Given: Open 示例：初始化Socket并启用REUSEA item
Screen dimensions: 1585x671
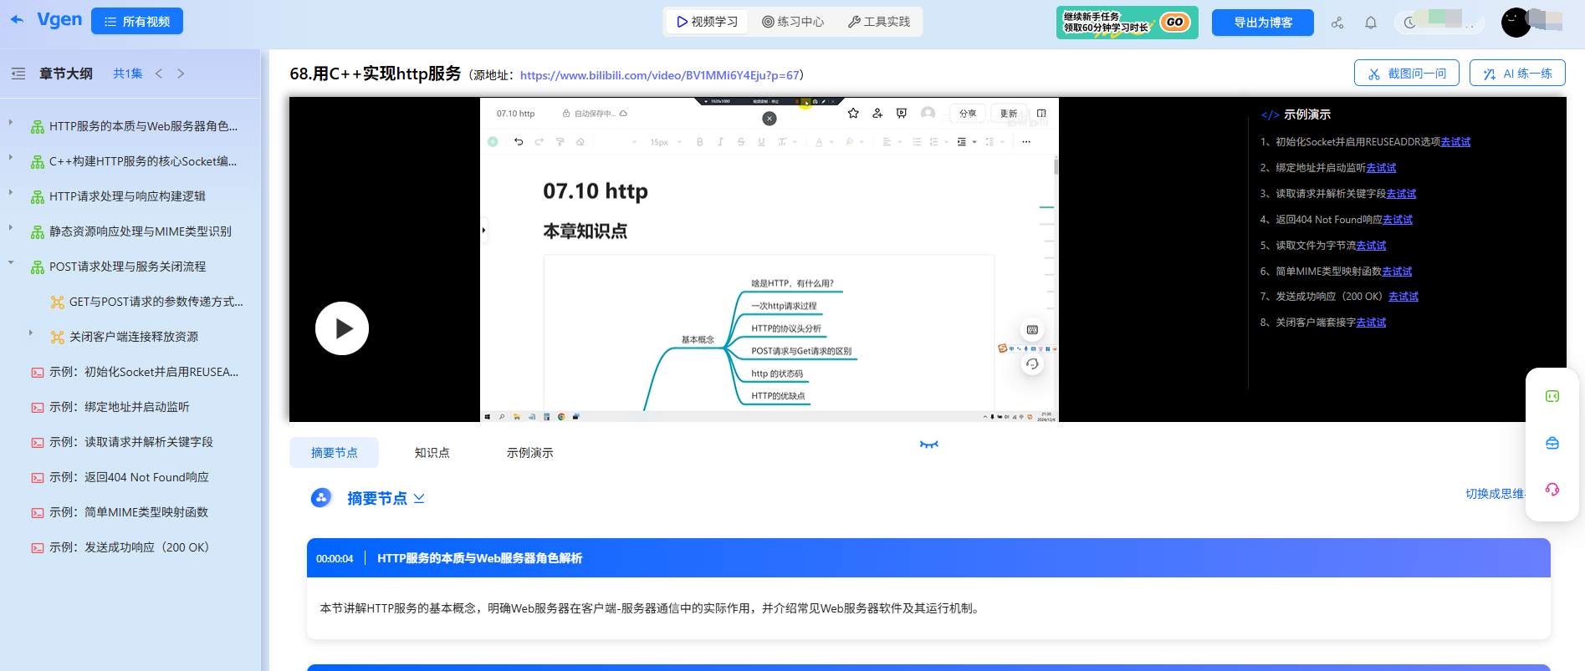Looking at the screenshot, I should pyautogui.click(x=135, y=372).
